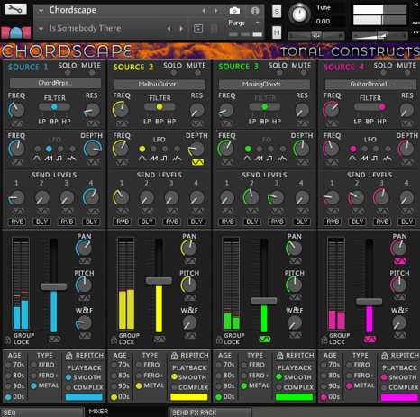Viewport: 420px width, 417px height.
Task: Click the Source 3 Group Lock padlock icon
Action: (219, 340)
